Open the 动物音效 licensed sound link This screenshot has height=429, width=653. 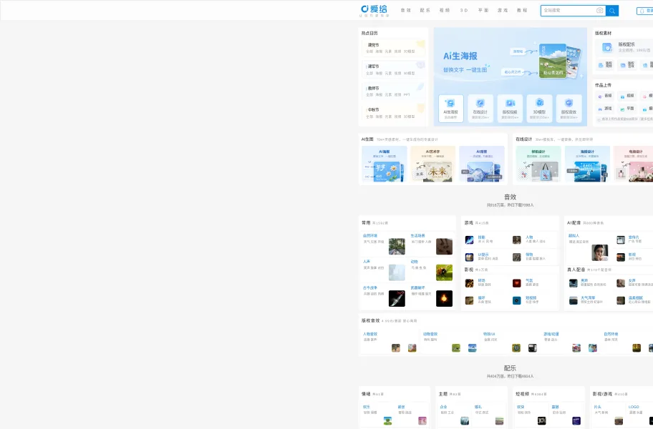pyautogui.click(x=430, y=334)
